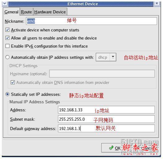
Task: Click the Hostname (optional) field
Action: point(102,74)
